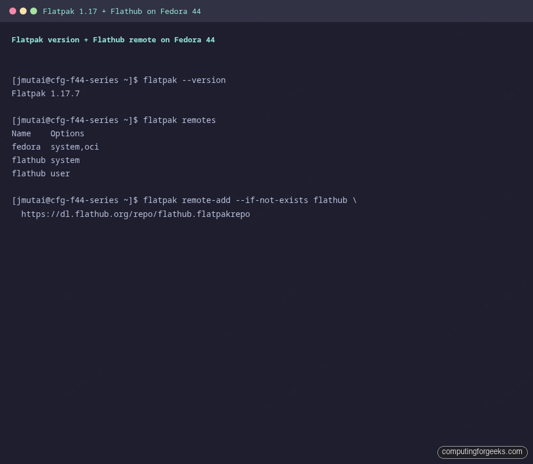The image size is (533, 464).
Task: Click the green maximize window dot
Action: coord(34,11)
